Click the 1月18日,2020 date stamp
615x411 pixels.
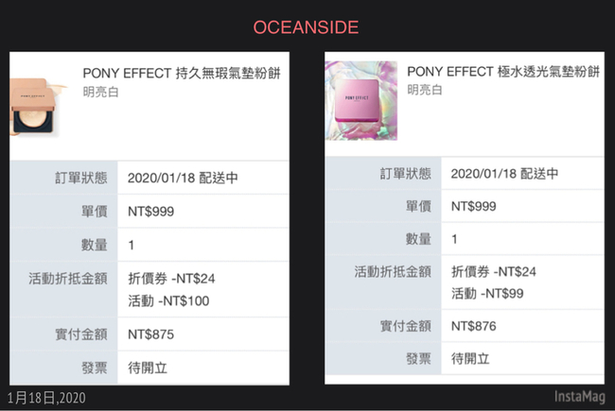pyautogui.click(x=46, y=398)
